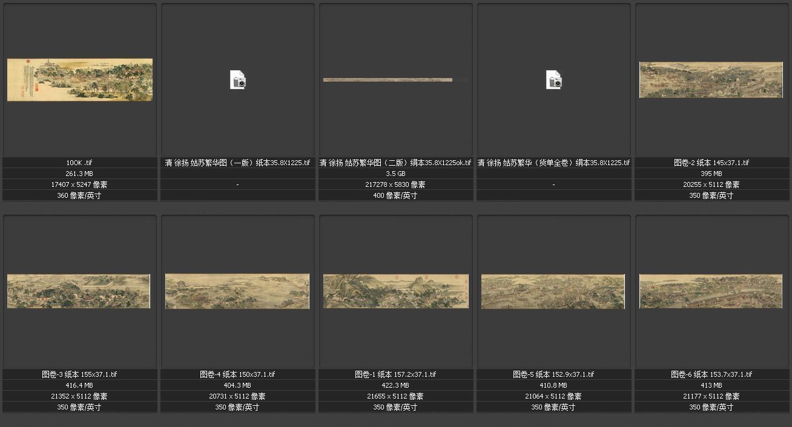Click the 3.5 GB file size label
The image size is (792, 427).
coord(395,174)
